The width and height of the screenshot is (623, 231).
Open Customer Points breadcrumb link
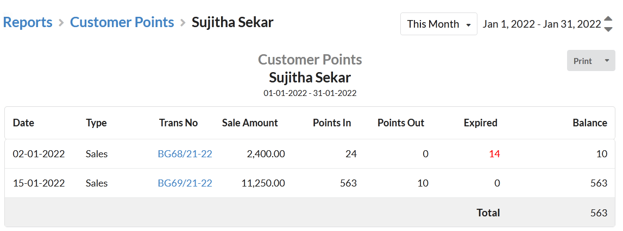[122, 22]
